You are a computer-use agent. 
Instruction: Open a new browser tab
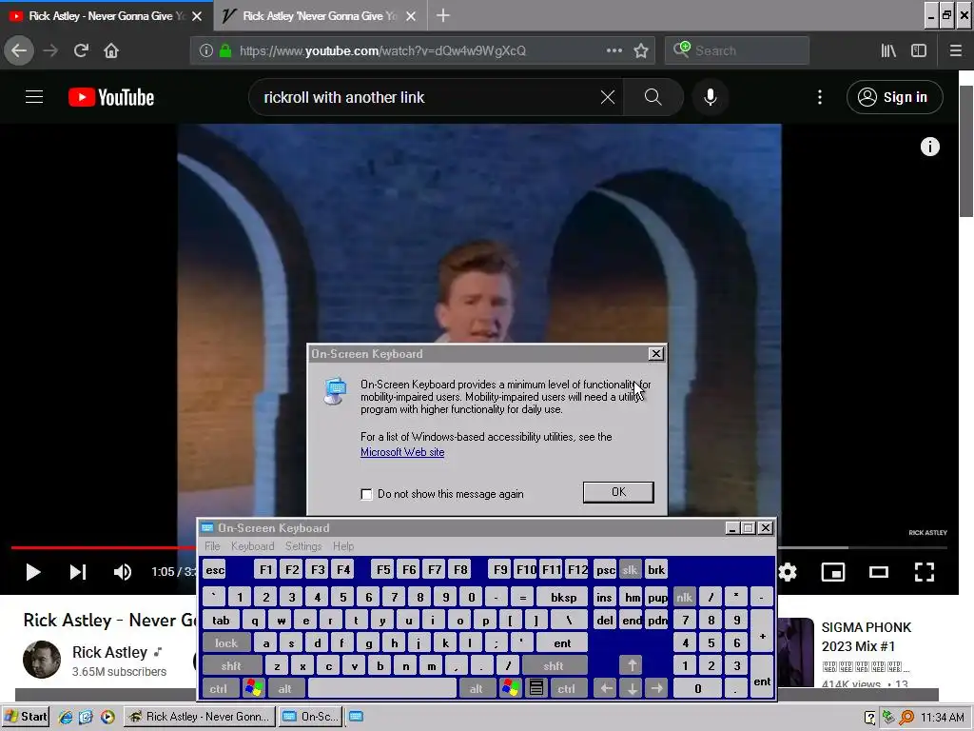pos(443,15)
